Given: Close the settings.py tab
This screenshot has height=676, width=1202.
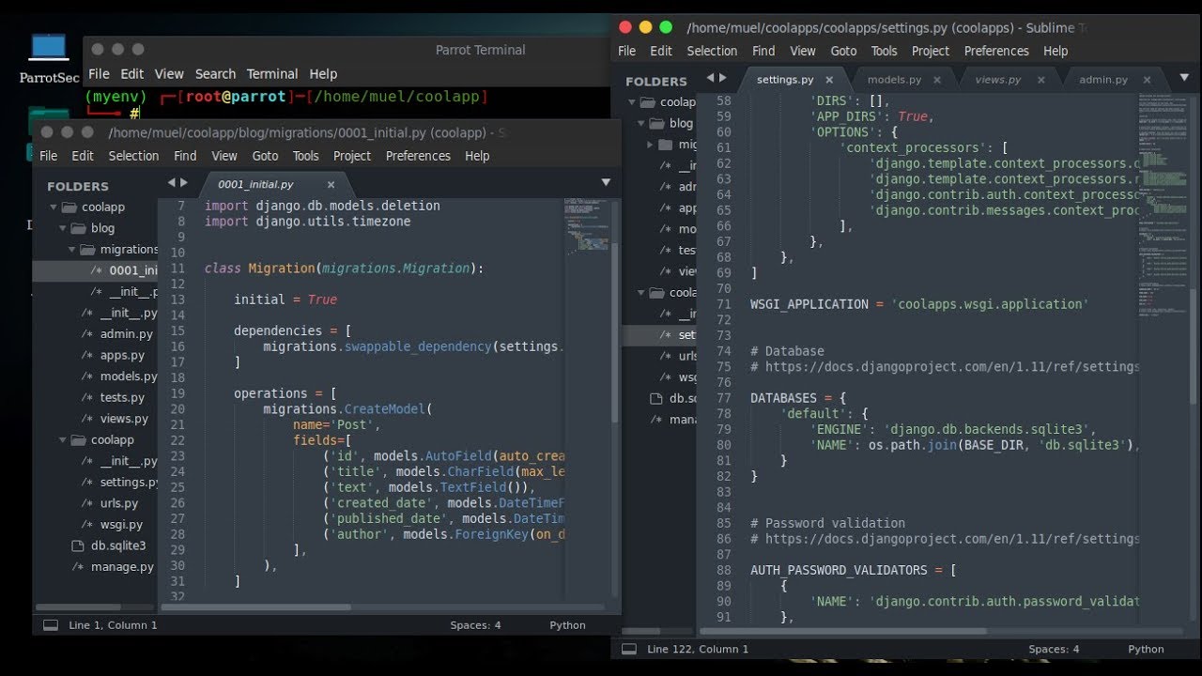Looking at the screenshot, I should coord(830,81).
